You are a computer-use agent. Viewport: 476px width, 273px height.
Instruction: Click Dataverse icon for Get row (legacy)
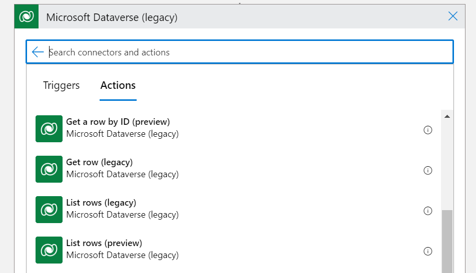(x=49, y=169)
